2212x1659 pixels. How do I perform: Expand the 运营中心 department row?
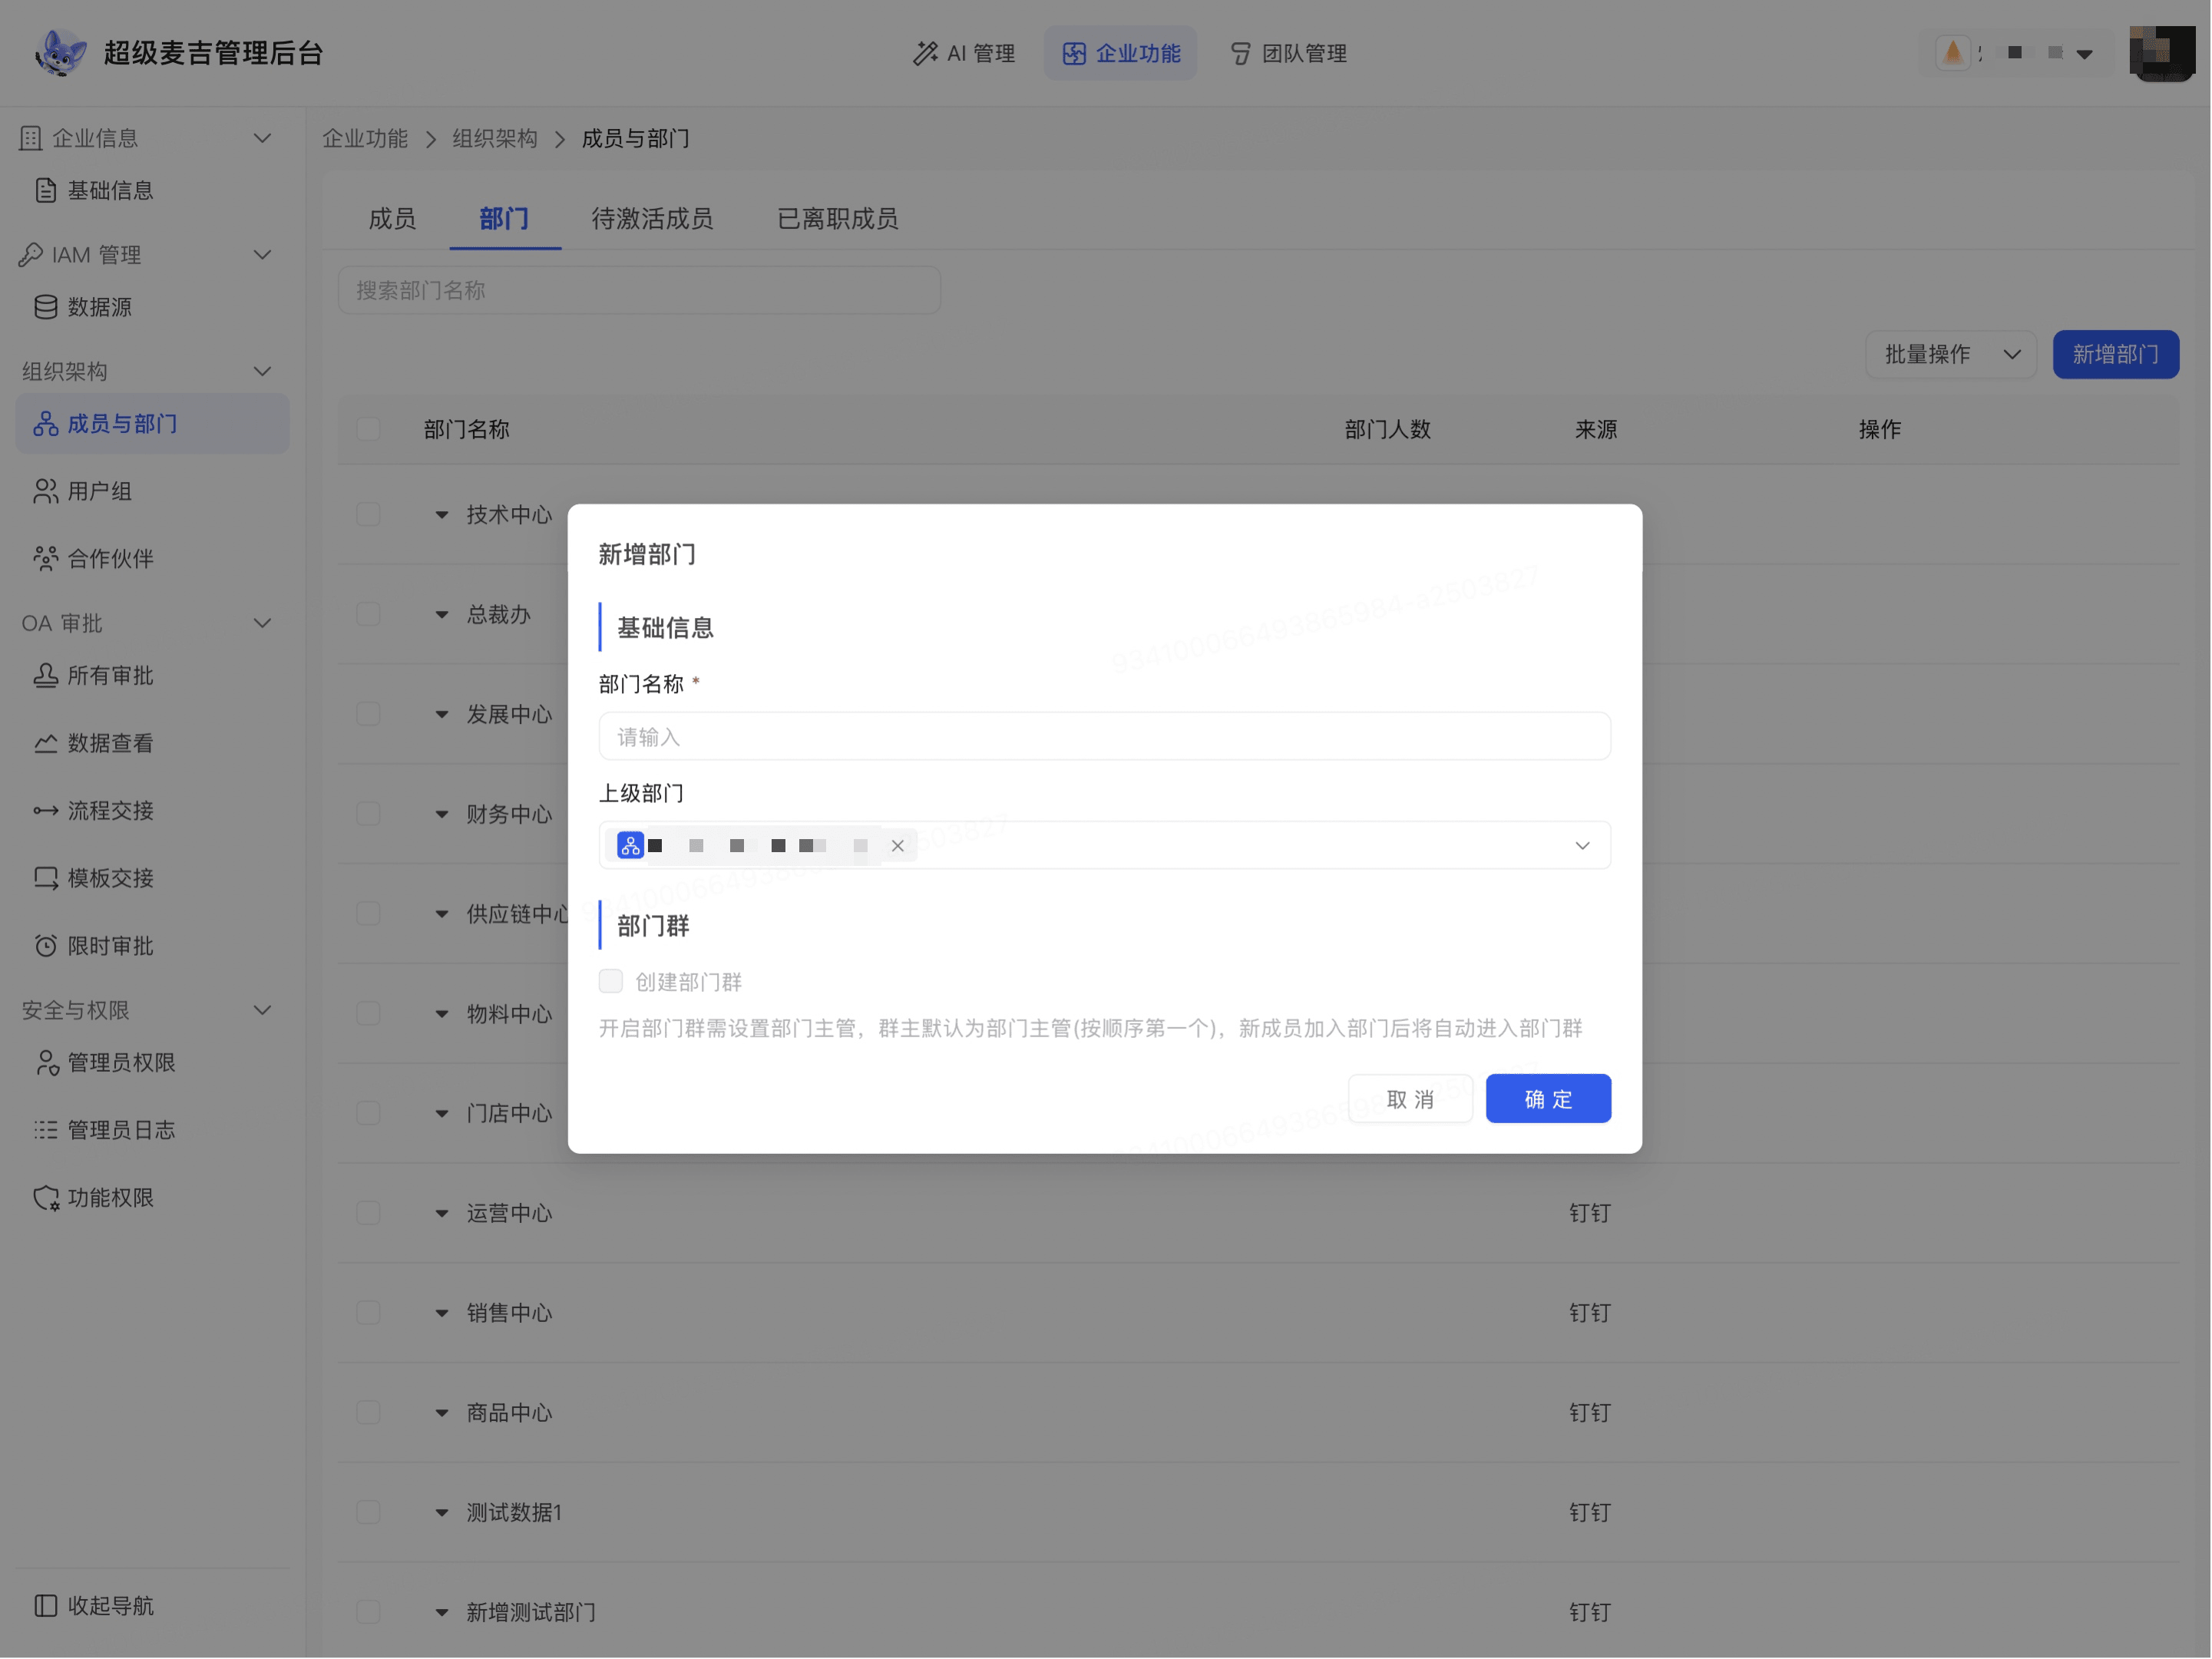pyautogui.click(x=441, y=1214)
